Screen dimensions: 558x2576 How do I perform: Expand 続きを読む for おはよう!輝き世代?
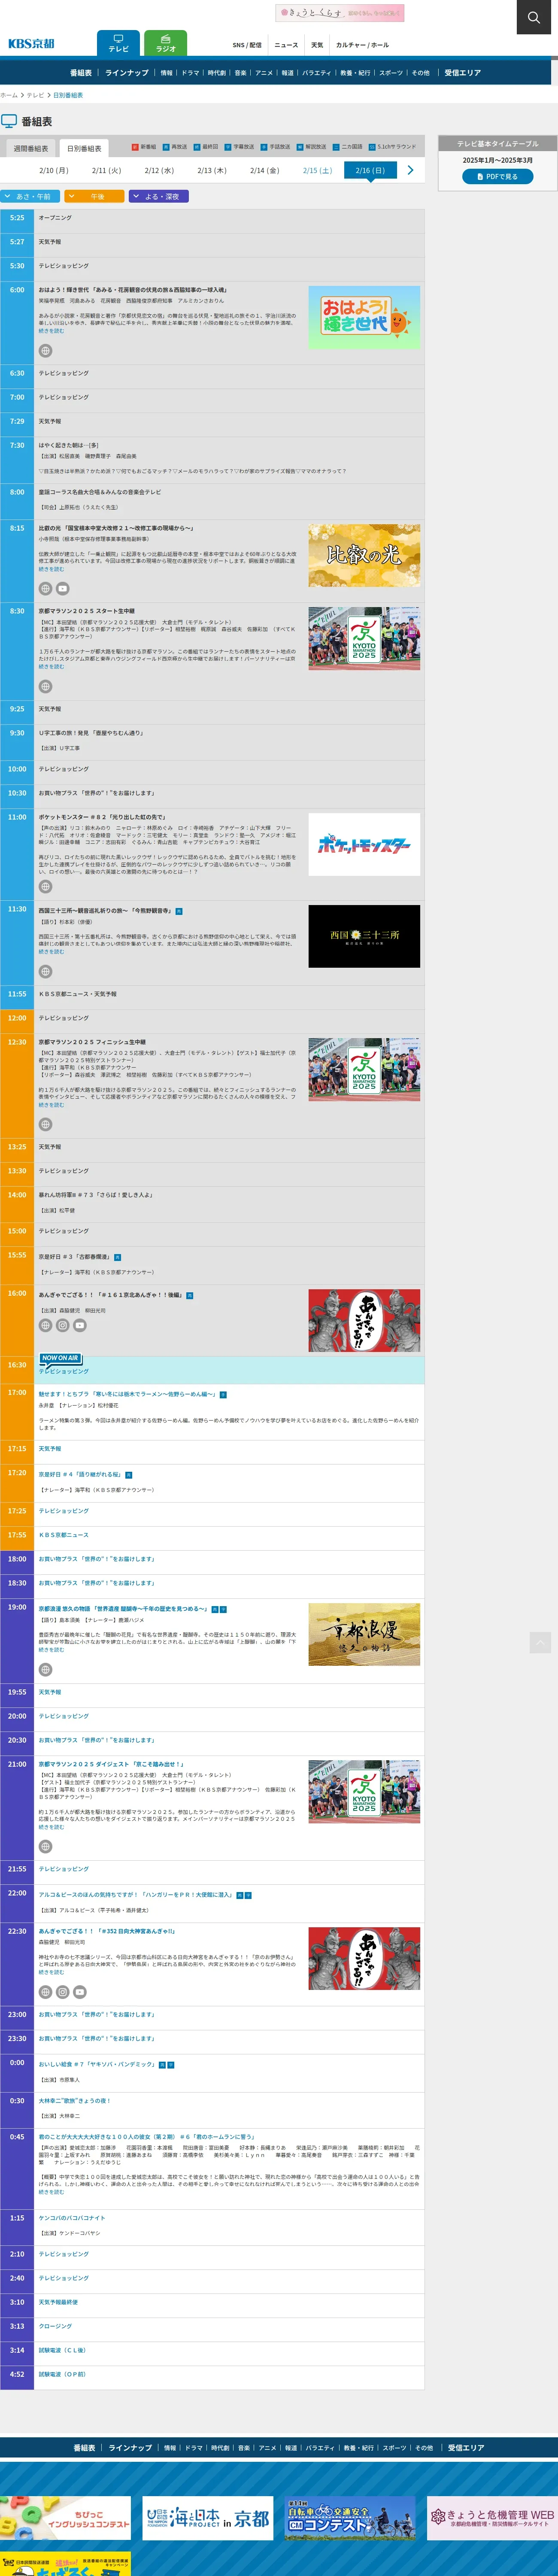51,331
